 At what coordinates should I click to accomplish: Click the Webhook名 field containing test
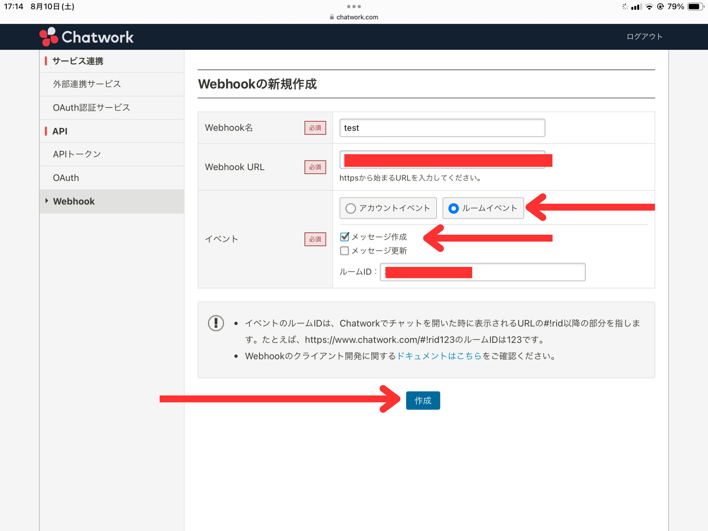pos(442,128)
